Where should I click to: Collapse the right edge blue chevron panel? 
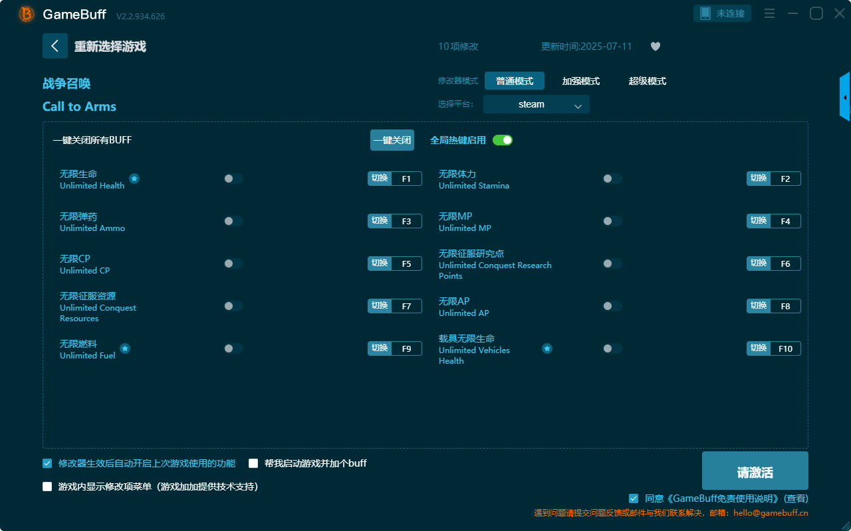tap(845, 96)
